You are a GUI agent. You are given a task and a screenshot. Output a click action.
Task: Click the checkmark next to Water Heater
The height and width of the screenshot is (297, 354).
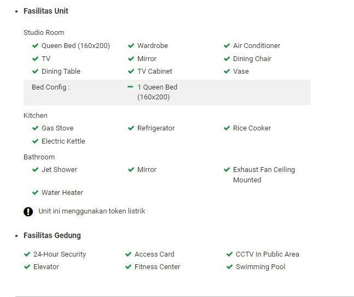pos(36,193)
